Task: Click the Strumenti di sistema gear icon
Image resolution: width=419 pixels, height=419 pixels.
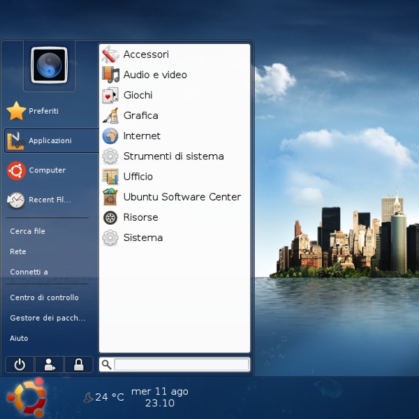Action: 110,156
